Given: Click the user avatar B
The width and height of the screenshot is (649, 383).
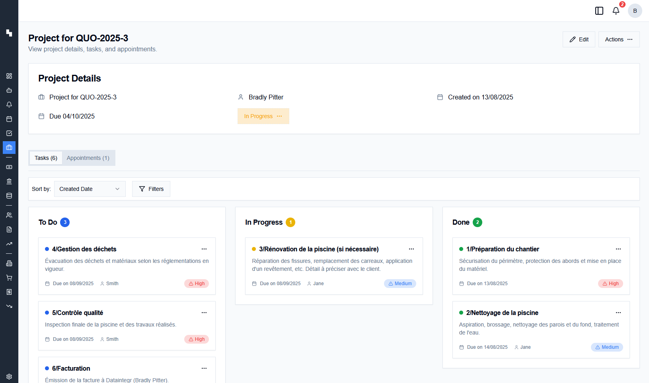Looking at the screenshot, I should pos(635,11).
